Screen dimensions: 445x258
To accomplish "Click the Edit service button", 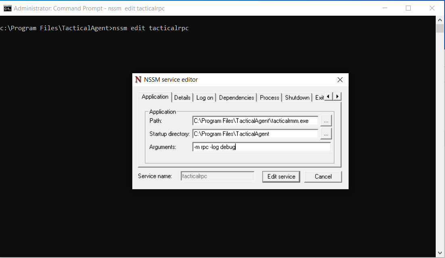I will coord(281,177).
